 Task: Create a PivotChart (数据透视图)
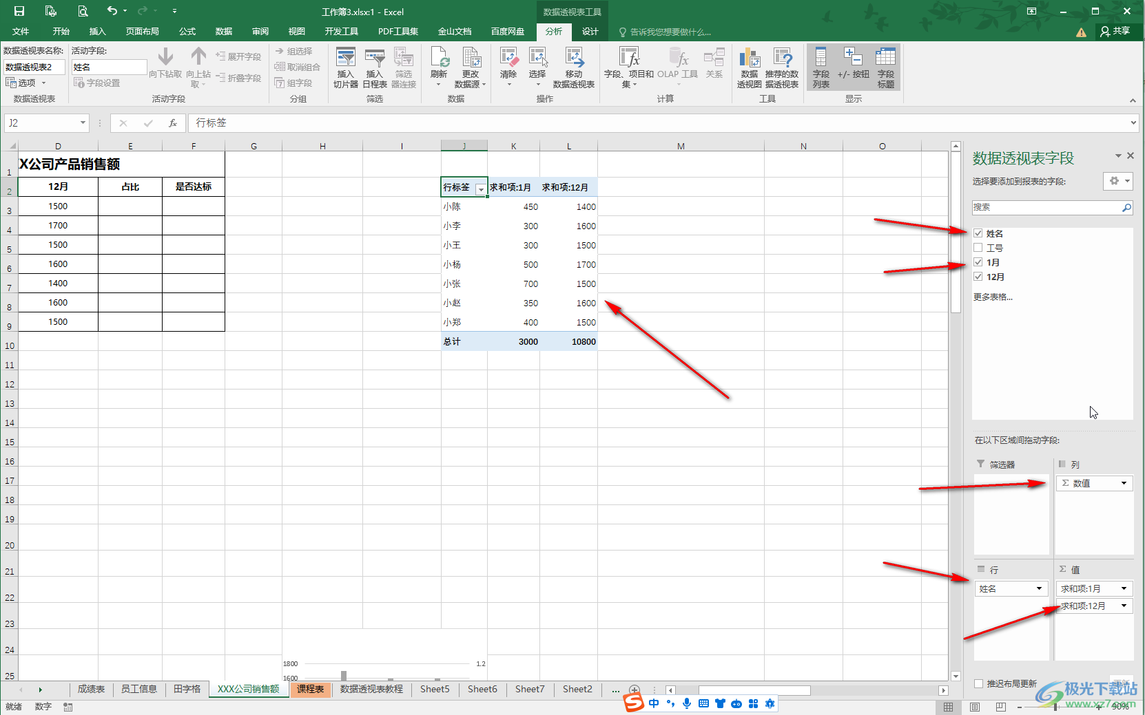(x=750, y=67)
